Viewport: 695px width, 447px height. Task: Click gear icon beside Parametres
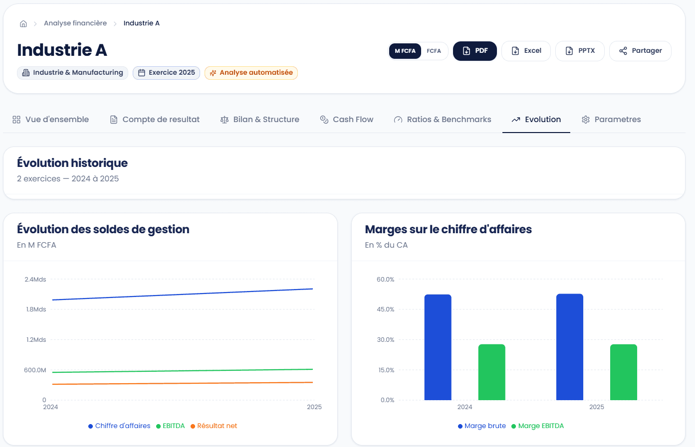(x=586, y=120)
